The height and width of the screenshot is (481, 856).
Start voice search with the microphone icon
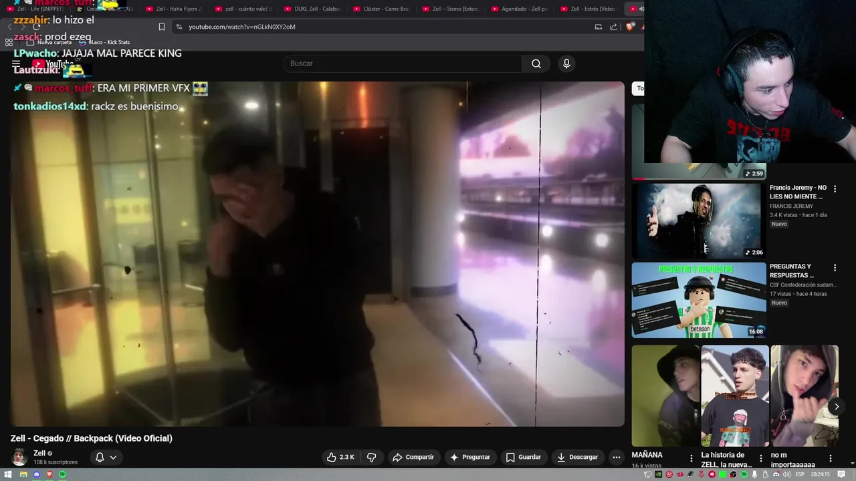[x=566, y=63]
